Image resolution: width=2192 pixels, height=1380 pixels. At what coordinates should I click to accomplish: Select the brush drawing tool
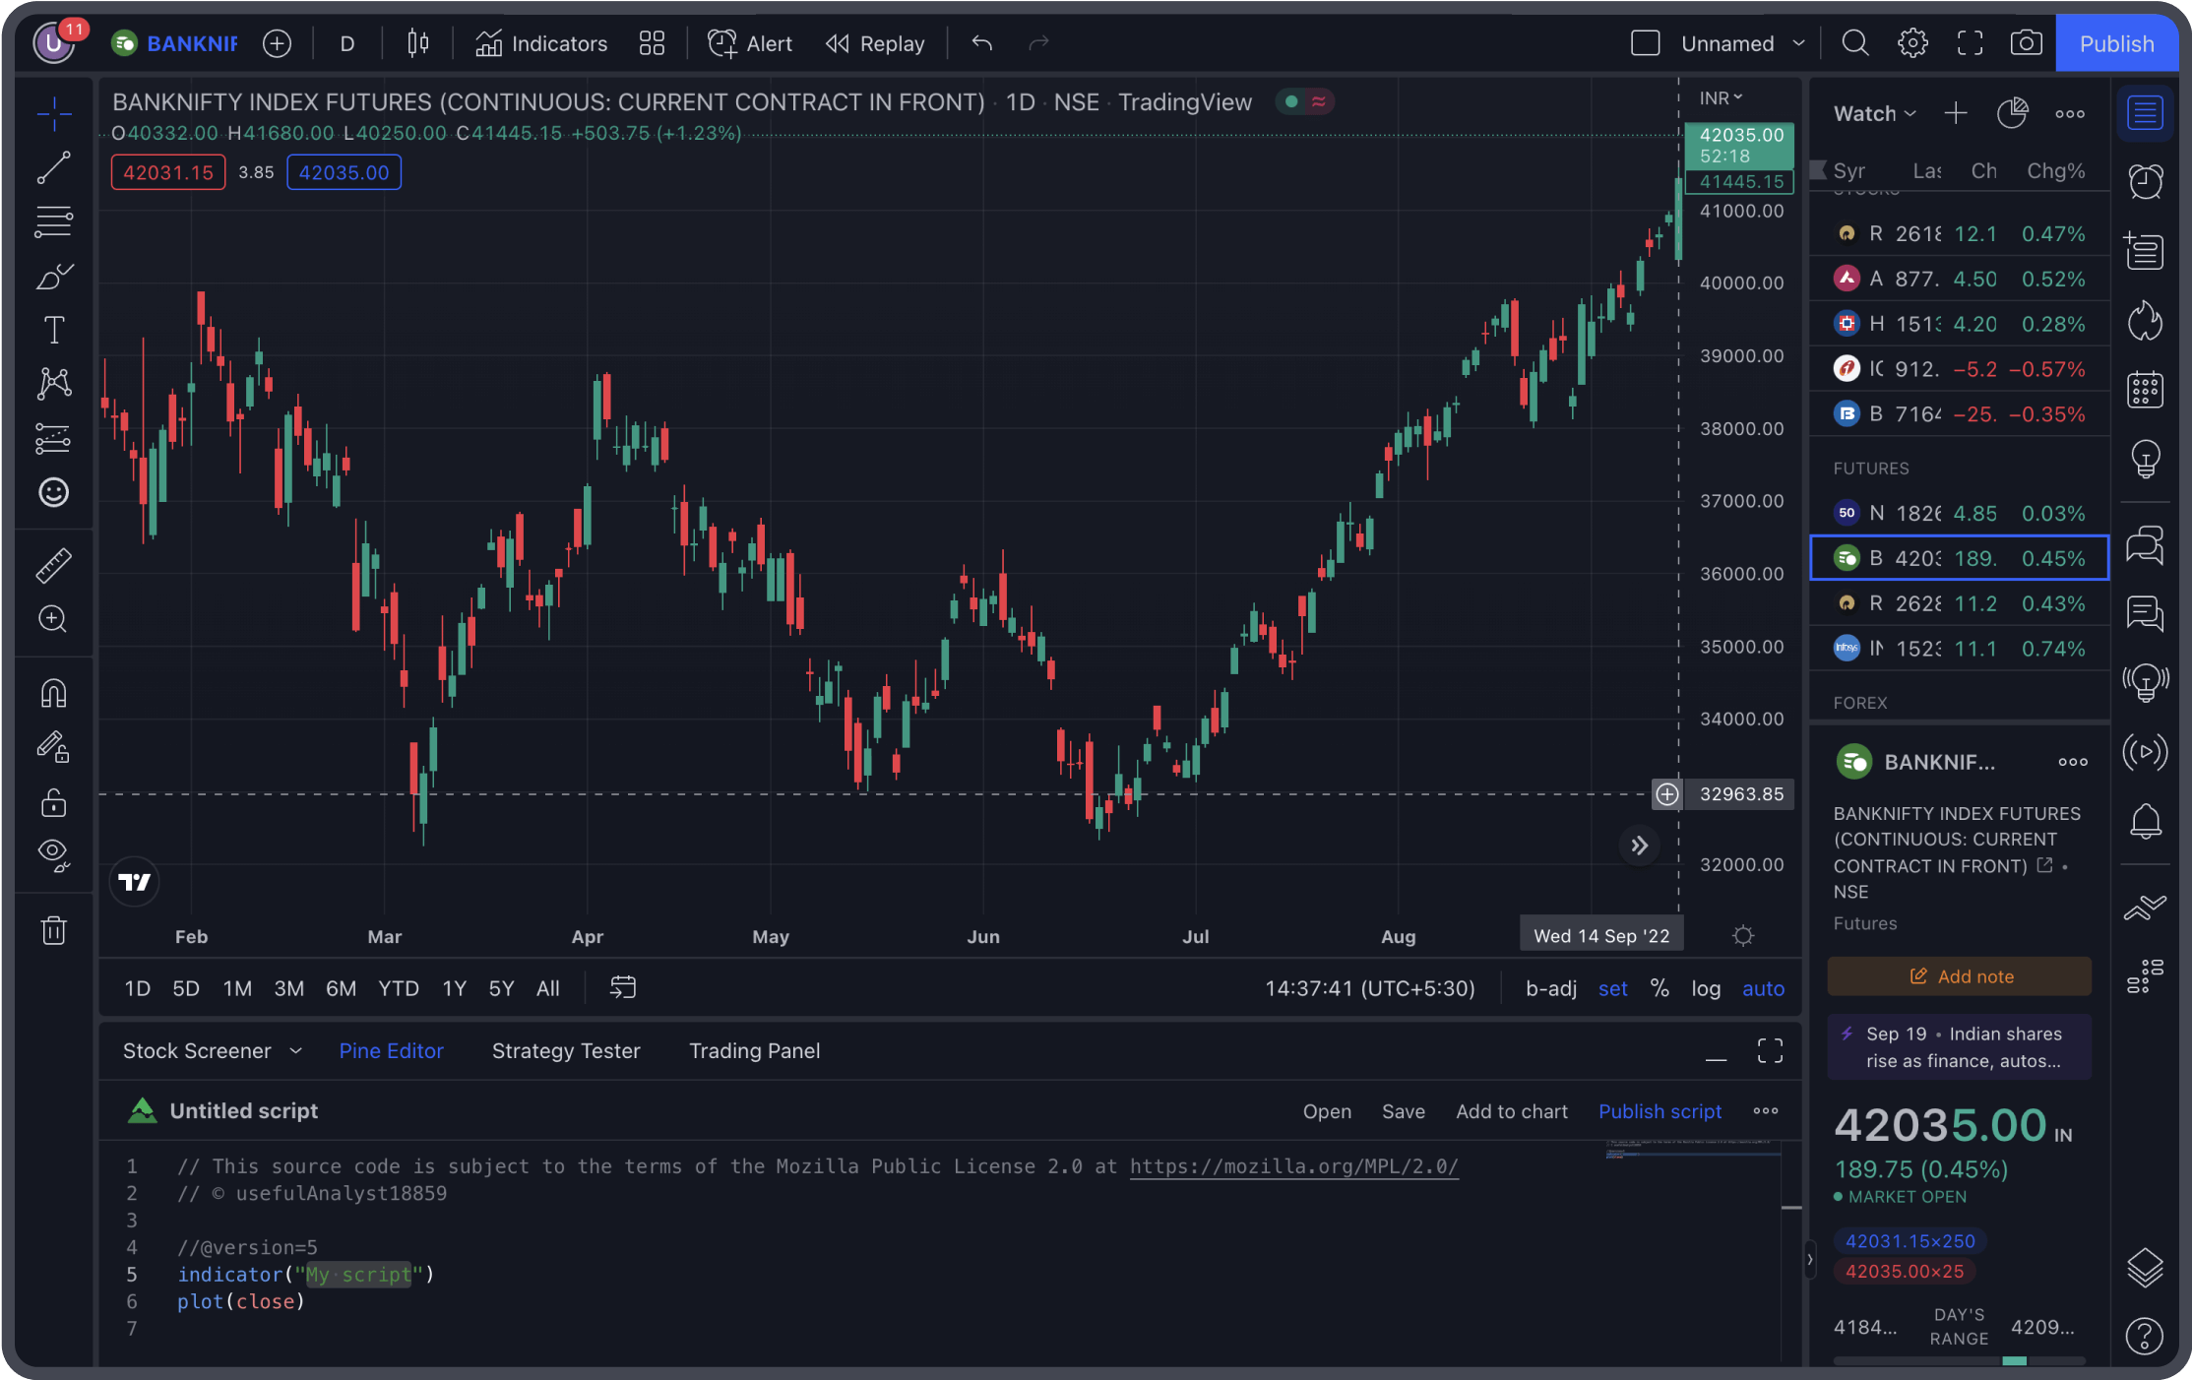coord(54,277)
